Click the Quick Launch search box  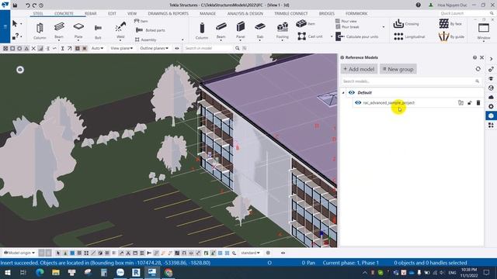pyautogui.click(x=465, y=13)
